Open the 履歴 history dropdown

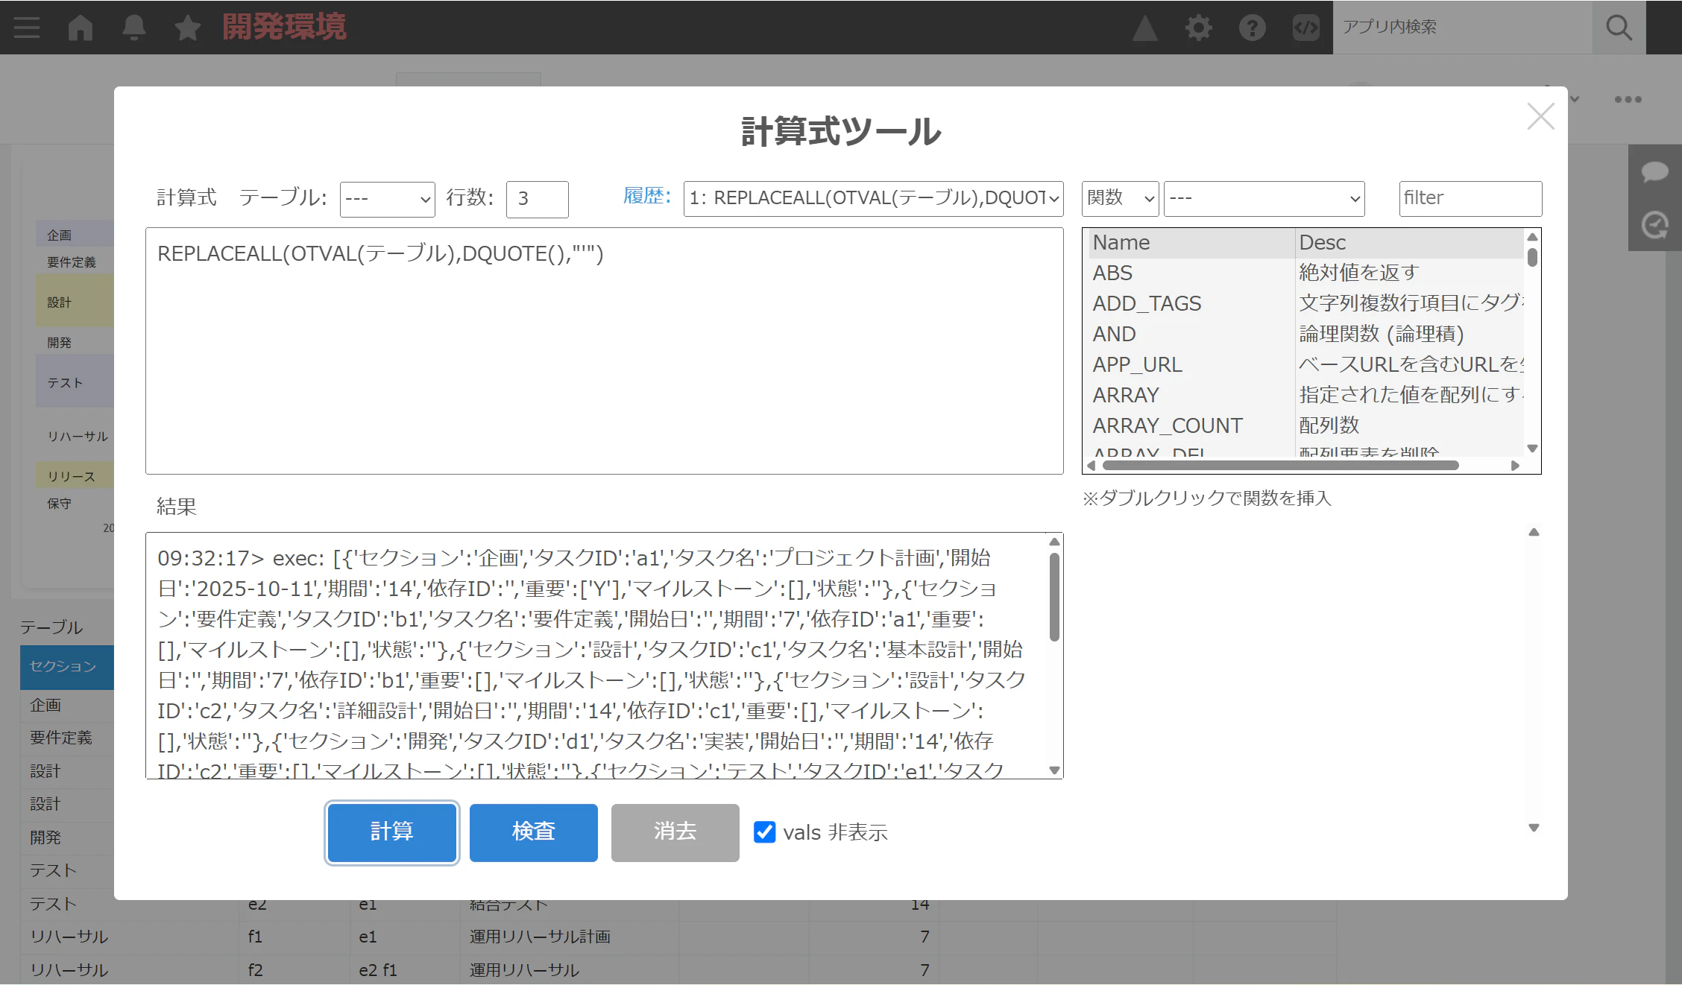(873, 199)
